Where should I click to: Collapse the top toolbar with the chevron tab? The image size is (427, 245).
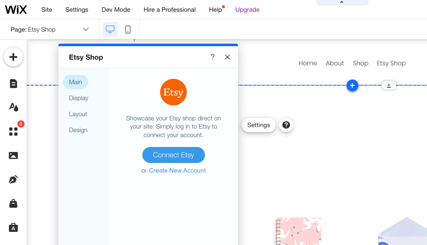tap(342, 2)
